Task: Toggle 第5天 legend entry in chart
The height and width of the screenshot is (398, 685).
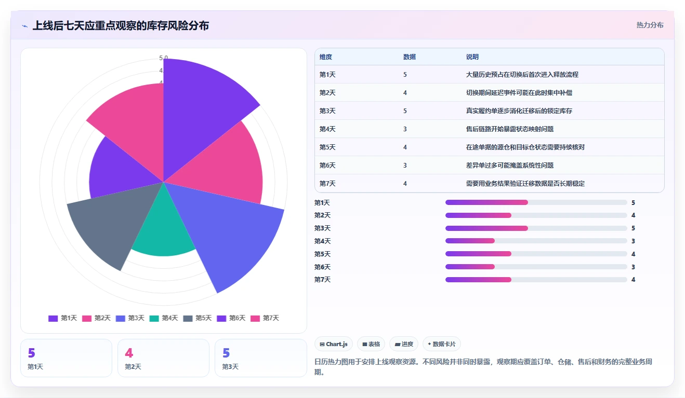Action: pyautogui.click(x=197, y=318)
